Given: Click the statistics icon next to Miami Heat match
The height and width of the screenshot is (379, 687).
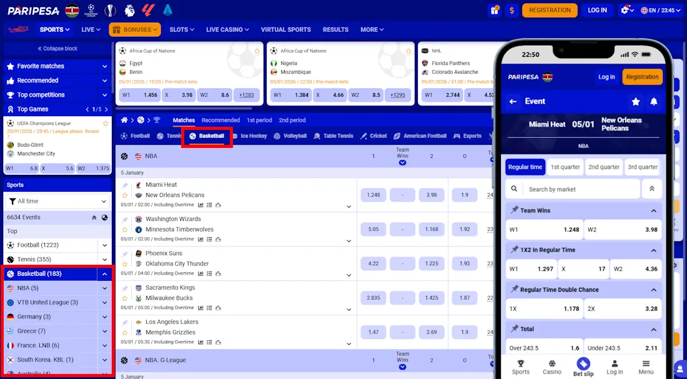Looking at the screenshot, I should [200, 204].
